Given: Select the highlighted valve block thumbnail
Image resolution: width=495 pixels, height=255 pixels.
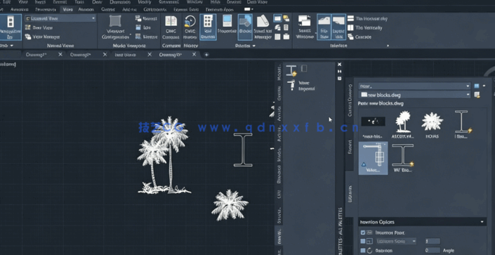Looking at the screenshot, I should pyautogui.click(x=373, y=157).
